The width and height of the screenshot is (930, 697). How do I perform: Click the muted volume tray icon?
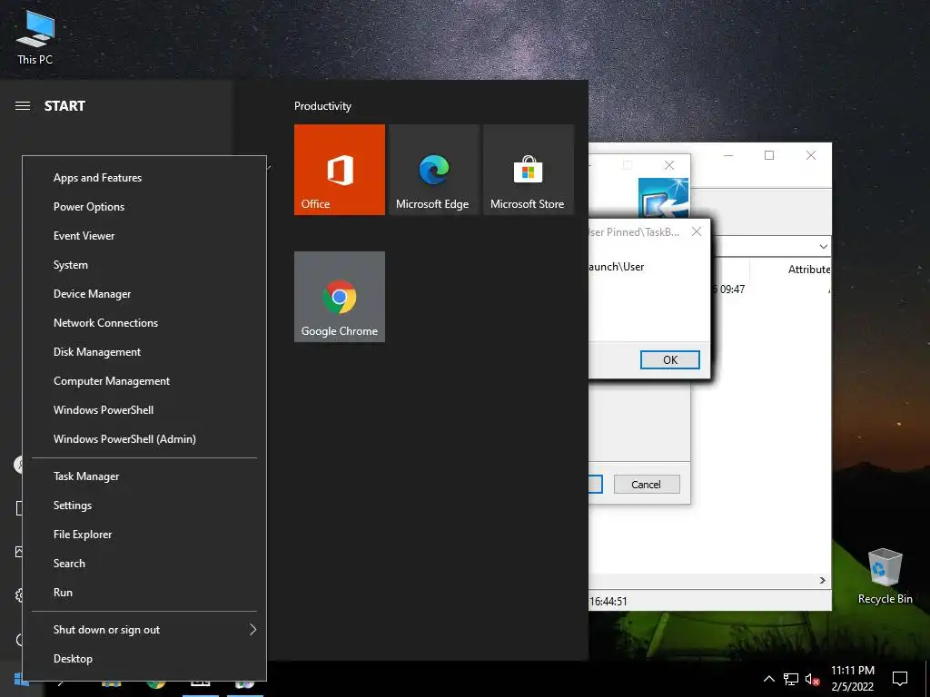(x=812, y=679)
